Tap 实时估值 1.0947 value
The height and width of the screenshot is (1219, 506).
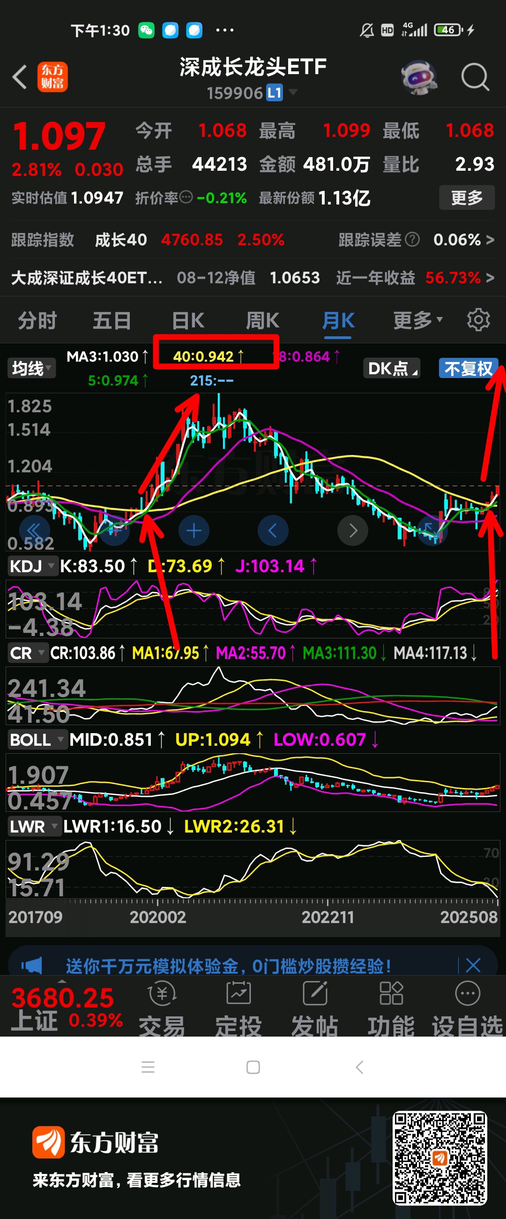point(97,197)
